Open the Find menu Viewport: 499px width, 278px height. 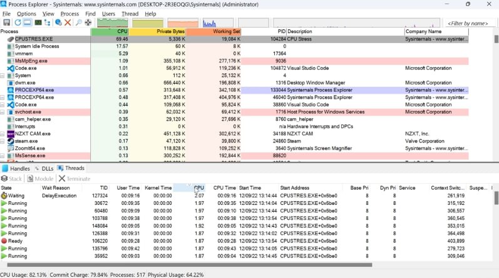[90, 14]
